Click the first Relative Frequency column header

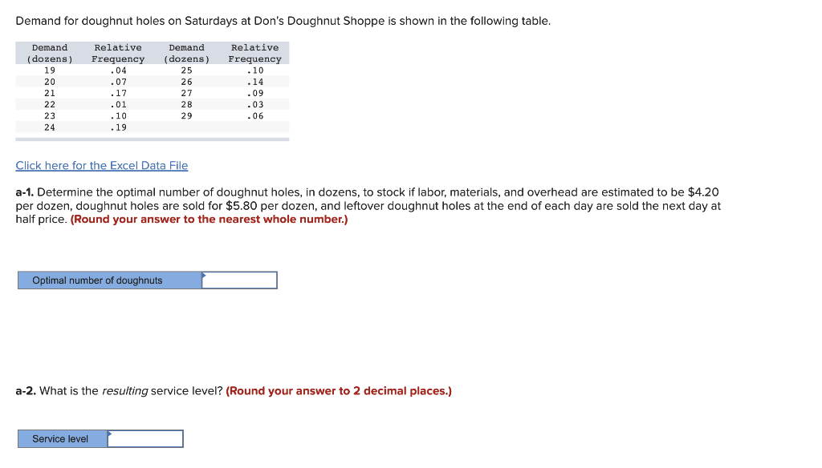pos(117,52)
